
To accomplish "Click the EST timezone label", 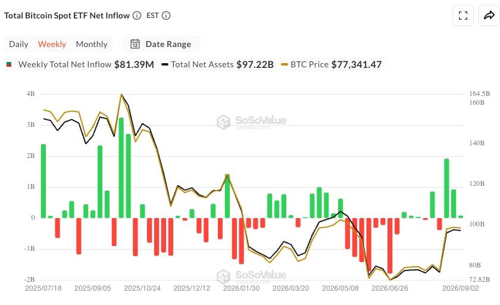I will coord(152,15).
